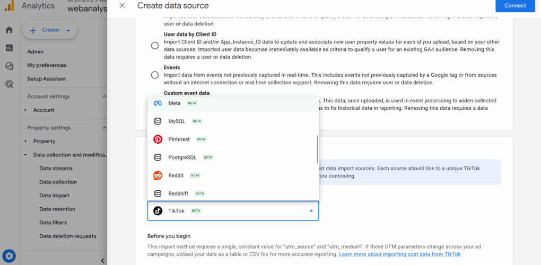This screenshot has width=541, height=265.
Task: Open the Reports chart icon
Action: 9,48
